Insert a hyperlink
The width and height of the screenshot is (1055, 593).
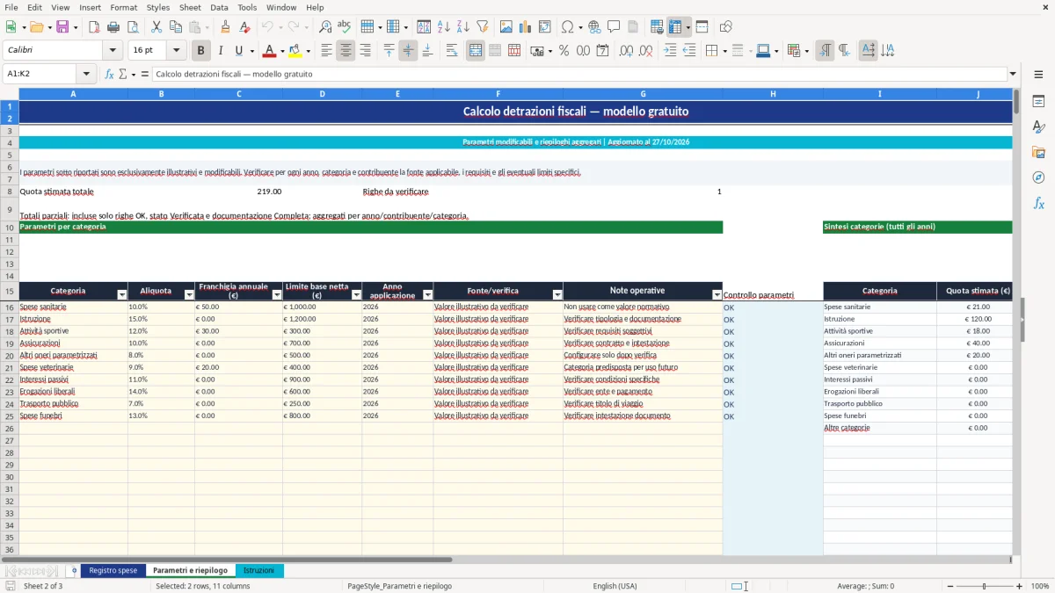(x=594, y=27)
